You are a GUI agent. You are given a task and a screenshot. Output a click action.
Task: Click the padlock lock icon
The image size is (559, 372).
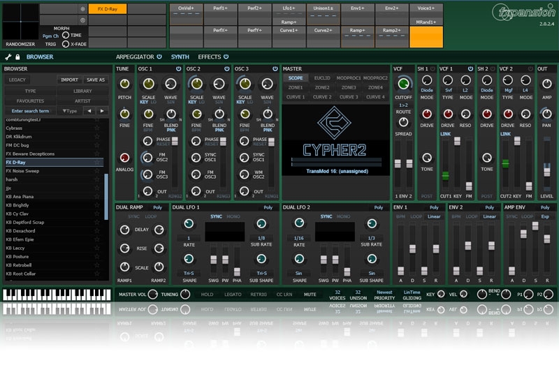pos(17,57)
